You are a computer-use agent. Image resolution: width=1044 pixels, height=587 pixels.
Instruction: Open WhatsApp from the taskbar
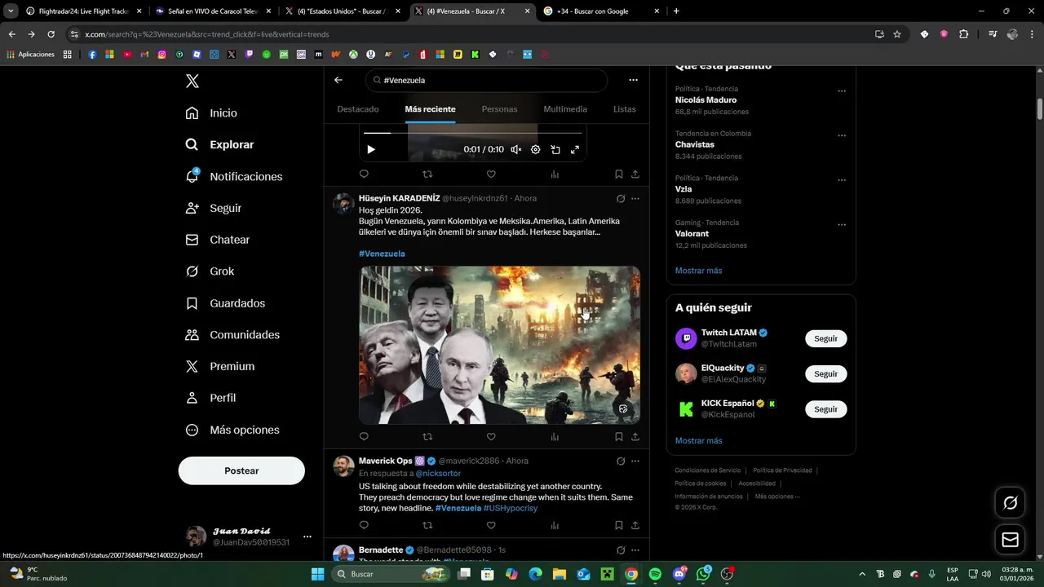point(703,574)
